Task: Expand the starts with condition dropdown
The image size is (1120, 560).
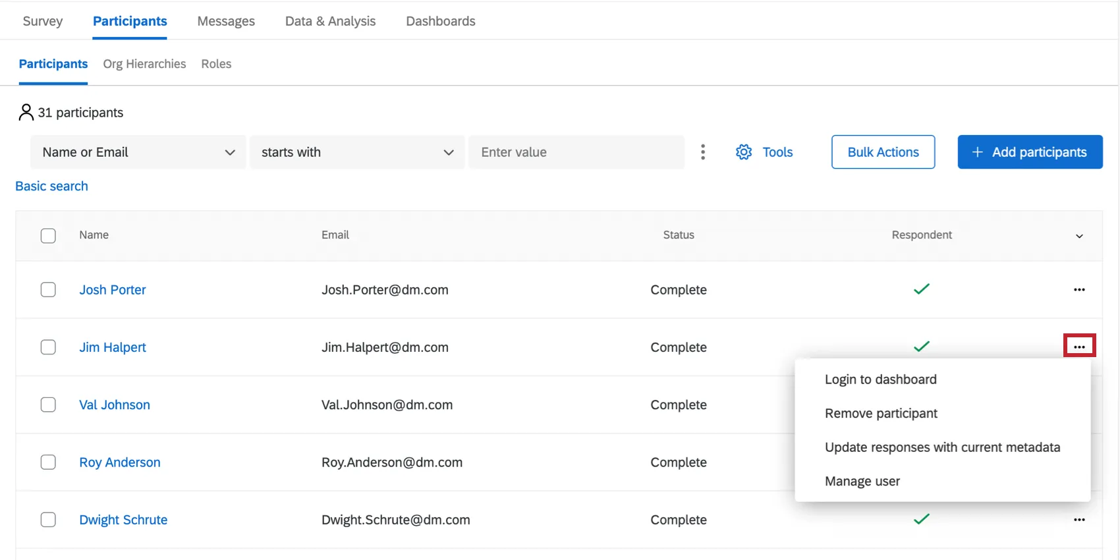Action: 357,152
